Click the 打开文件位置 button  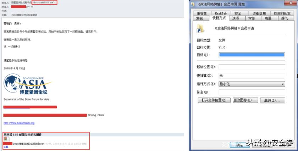(214, 100)
